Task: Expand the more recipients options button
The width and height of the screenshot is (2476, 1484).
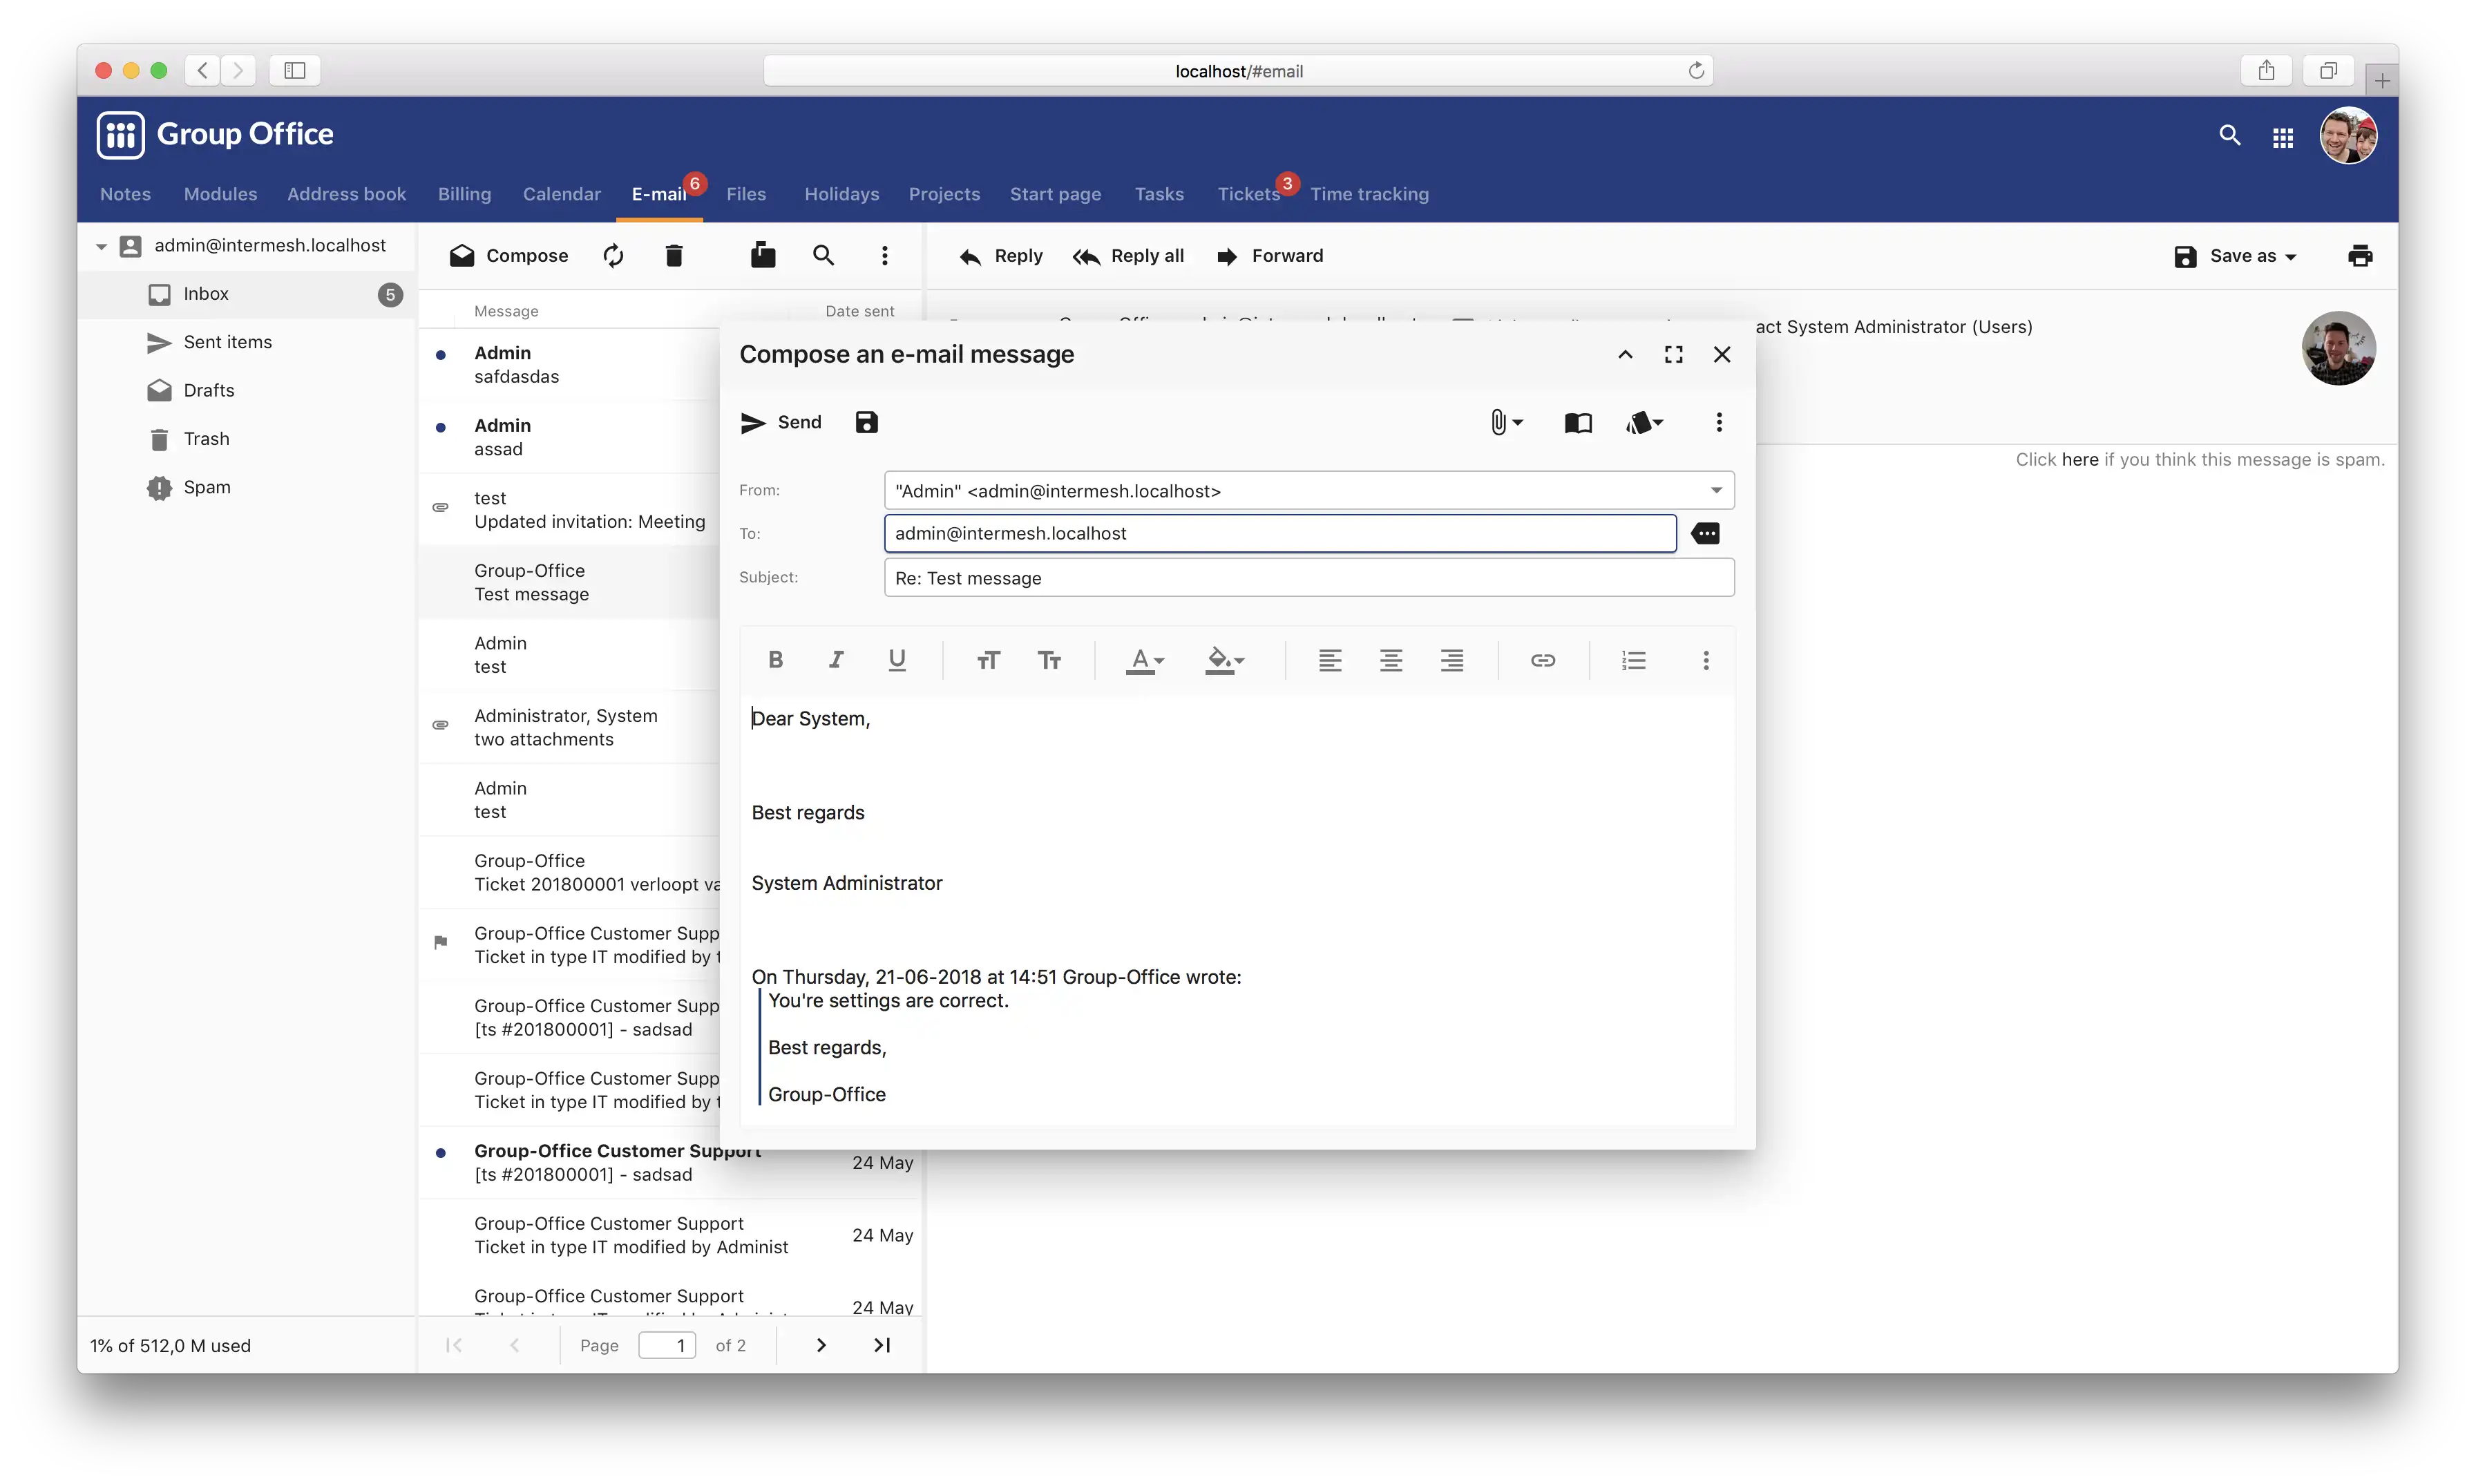Action: coord(1704,533)
